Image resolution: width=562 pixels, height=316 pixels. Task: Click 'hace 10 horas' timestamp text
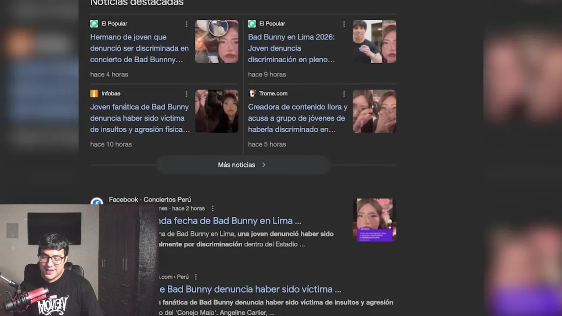click(x=111, y=144)
